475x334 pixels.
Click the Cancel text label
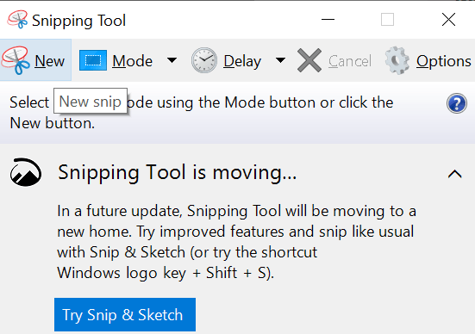point(350,61)
